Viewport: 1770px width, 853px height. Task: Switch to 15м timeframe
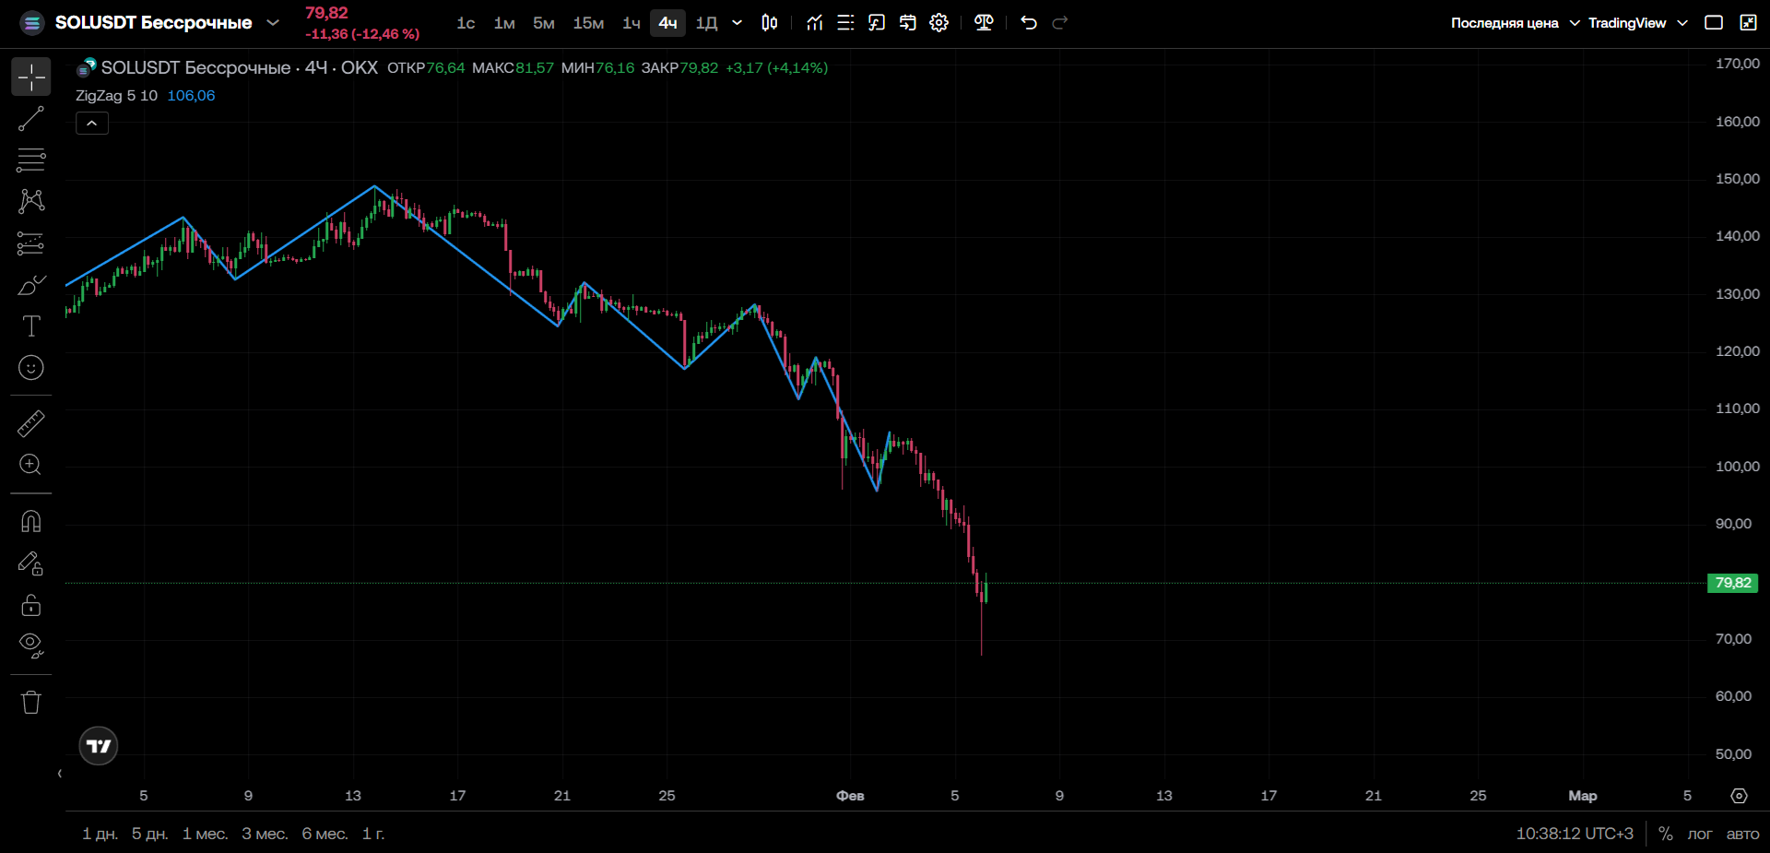588,23
